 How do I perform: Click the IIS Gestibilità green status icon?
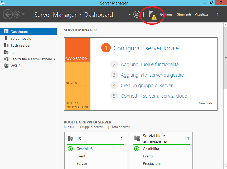pyautogui.click(x=70, y=149)
